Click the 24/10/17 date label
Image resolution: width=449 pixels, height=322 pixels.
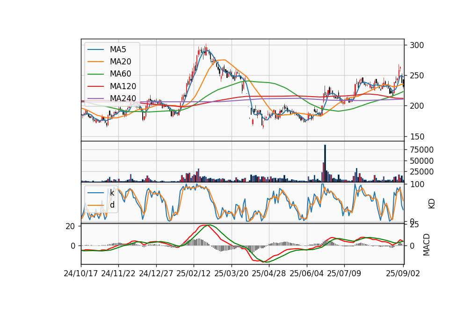click(81, 274)
